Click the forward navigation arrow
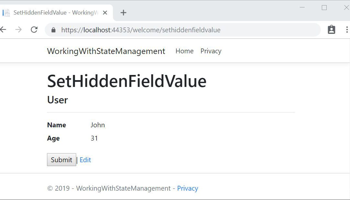The image size is (350, 200). [18, 30]
